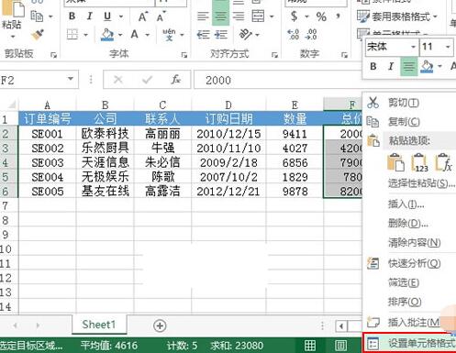Choose 剪切(T) from the context menu

pos(408,103)
